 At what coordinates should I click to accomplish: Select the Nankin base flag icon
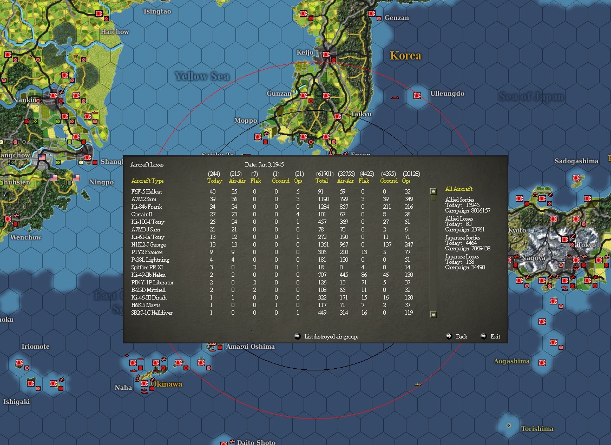[54, 95]
